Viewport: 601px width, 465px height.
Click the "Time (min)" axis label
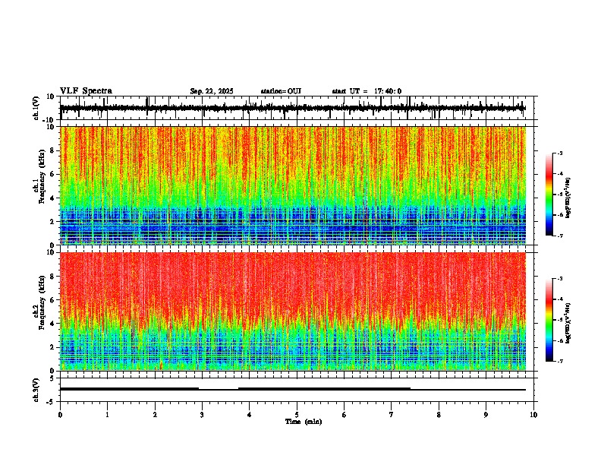pyautogui.click(x=304, y=422)
